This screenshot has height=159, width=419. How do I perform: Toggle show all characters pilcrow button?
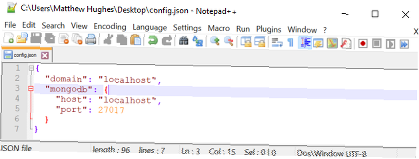[291, 42]
